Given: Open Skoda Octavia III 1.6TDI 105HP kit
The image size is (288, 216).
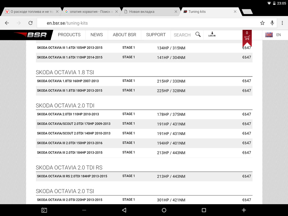Looking at the screenshot, I should (x=70, y=48).
